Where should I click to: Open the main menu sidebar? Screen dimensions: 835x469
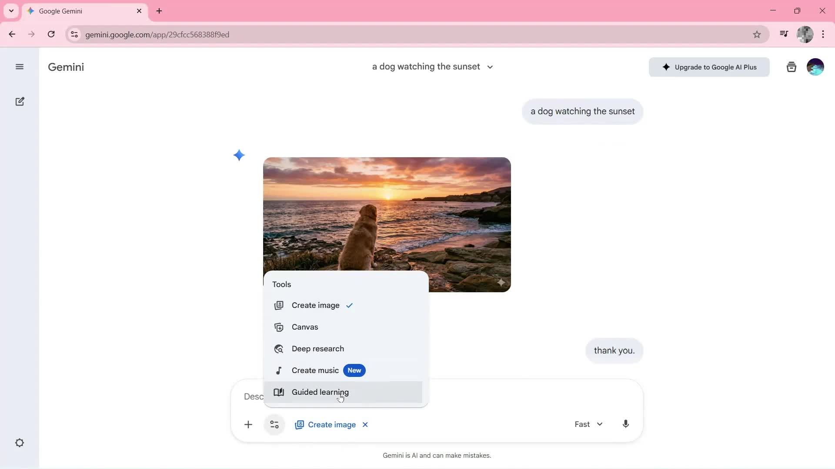tap(20, 66)
